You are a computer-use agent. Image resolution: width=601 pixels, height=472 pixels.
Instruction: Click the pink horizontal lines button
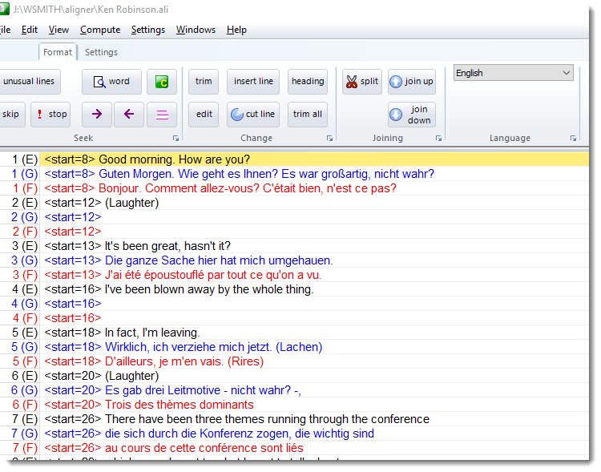[x=162, y=115]
